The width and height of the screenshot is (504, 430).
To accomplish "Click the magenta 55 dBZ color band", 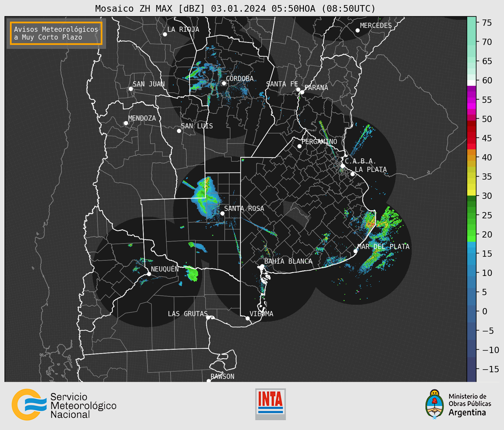I will click(x=471, y=100).
